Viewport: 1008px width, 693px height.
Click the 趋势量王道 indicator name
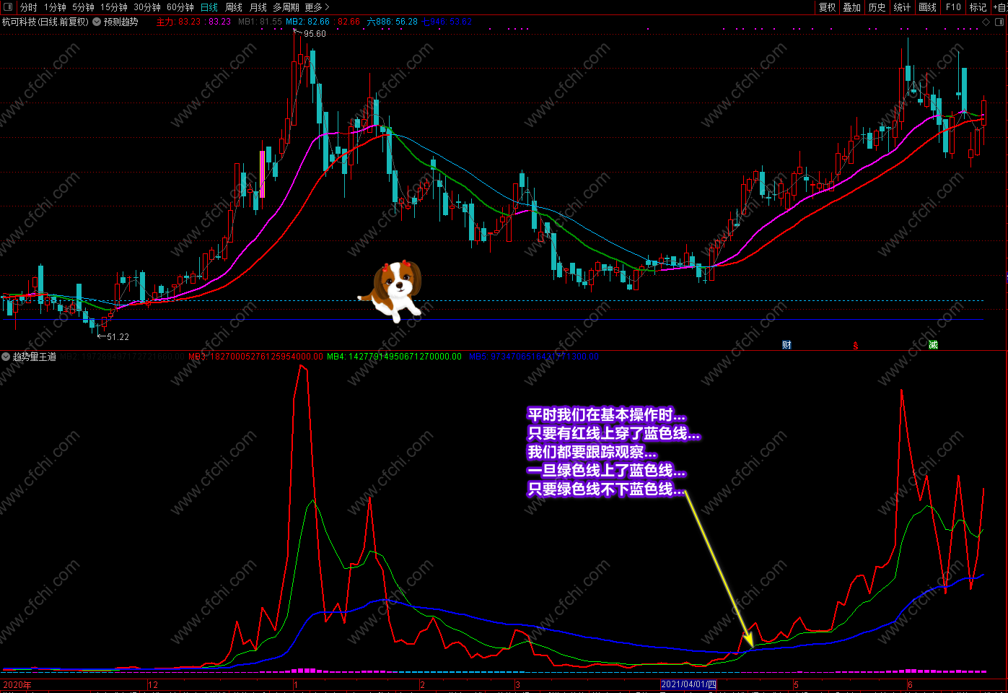click(x=34, y=357)
